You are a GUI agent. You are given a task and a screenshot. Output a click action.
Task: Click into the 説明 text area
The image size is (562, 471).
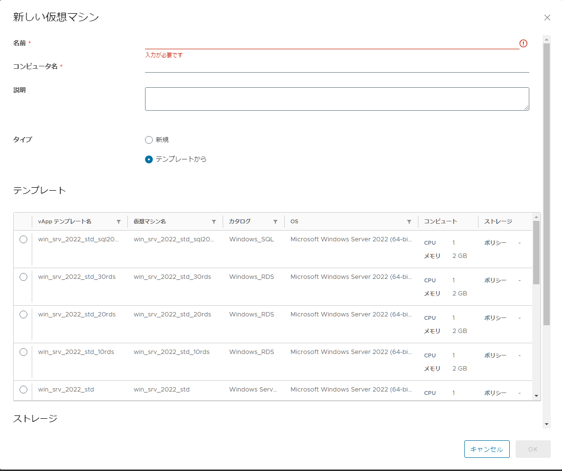[337, 99]
